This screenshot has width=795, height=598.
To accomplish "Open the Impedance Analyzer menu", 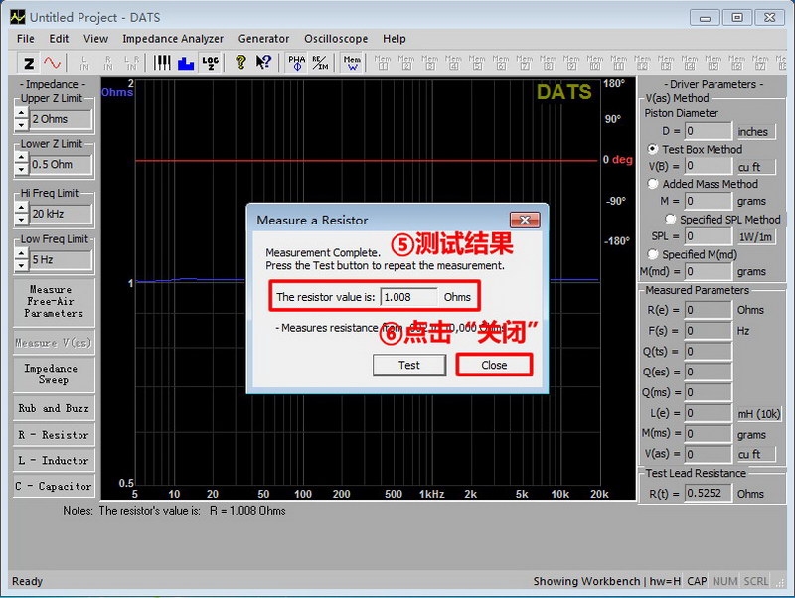I will pyautogui.click(x=173, y=39).
